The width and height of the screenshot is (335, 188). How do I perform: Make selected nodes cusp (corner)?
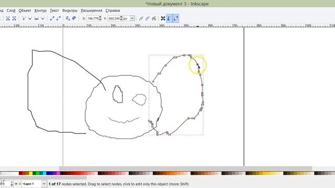(24, 19)
